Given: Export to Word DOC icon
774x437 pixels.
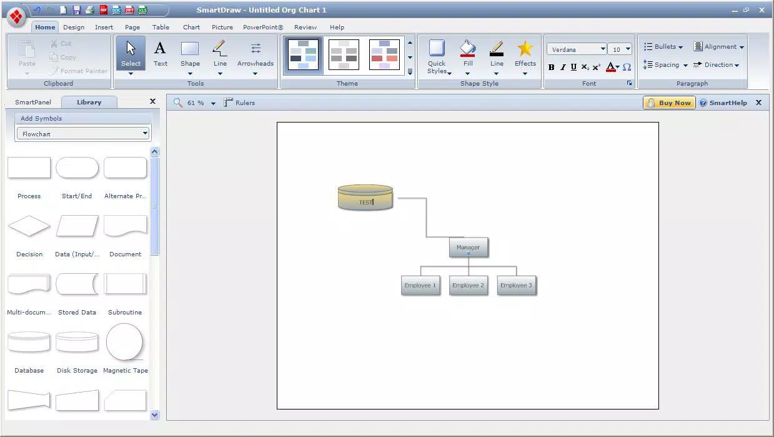Looking at the screenshot, I should (116, 10).
